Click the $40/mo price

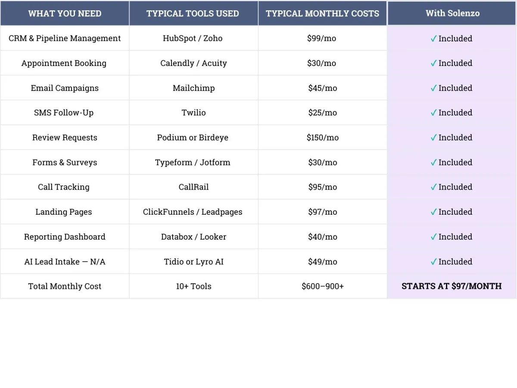pos(322,237)
